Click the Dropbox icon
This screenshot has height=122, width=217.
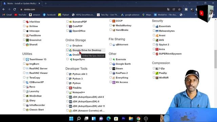pyautogui.click(x=71, y=46)
